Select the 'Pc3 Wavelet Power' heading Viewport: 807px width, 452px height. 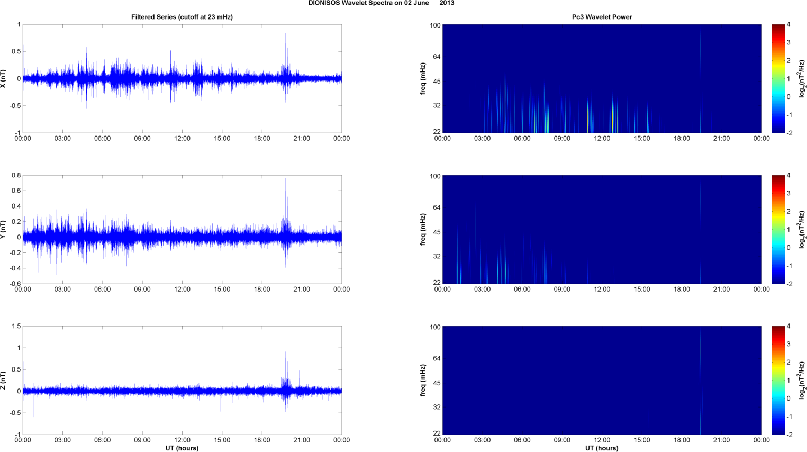coord(602,17)
